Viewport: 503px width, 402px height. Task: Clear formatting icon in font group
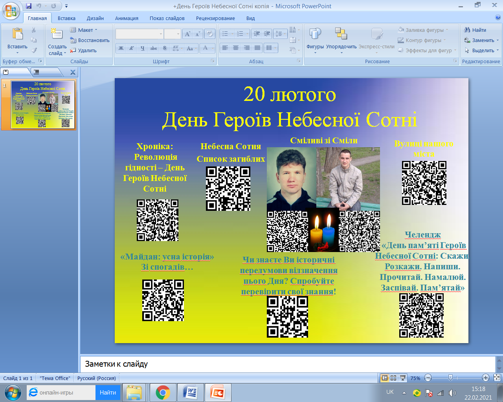pyautogui.click(x=210, y=34)
